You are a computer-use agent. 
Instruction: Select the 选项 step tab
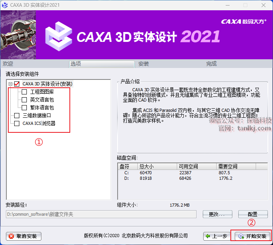coord(102,64)
